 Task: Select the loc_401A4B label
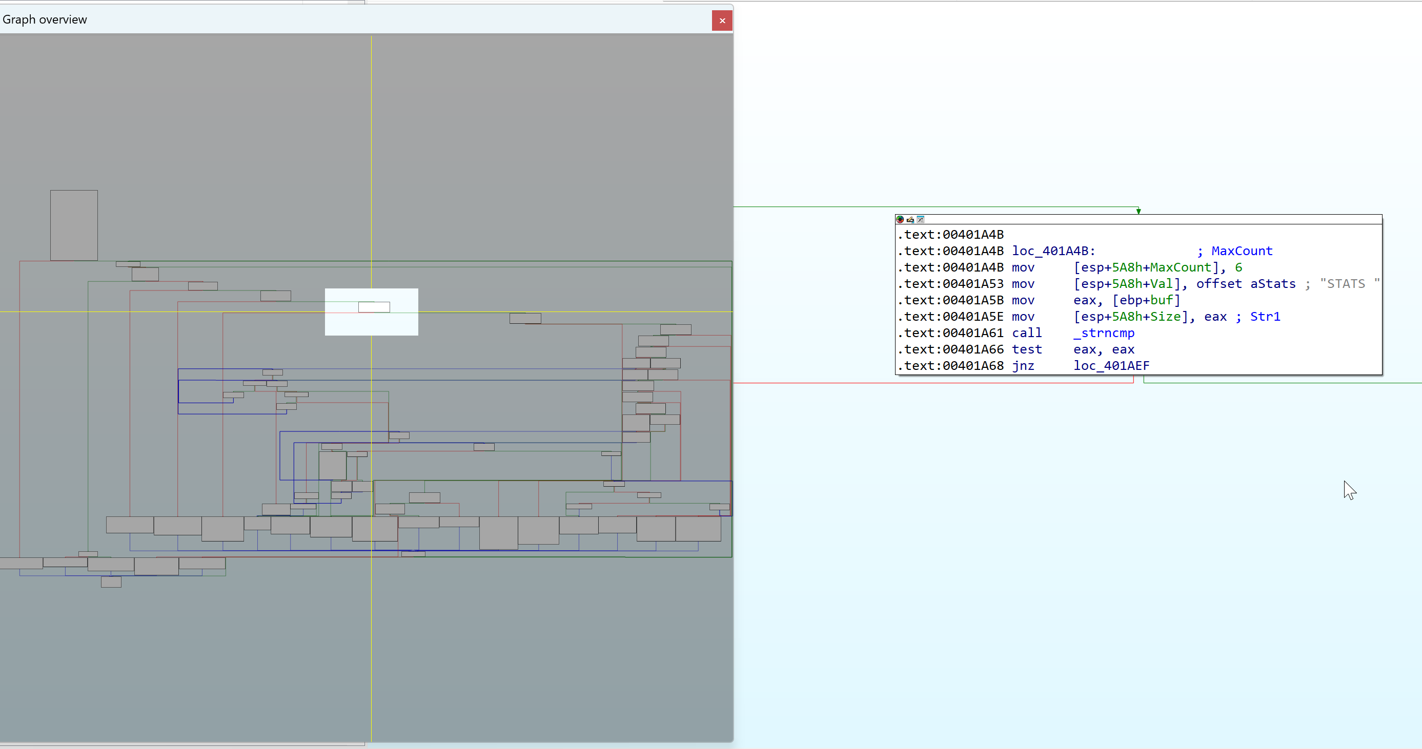(1053, 251)
